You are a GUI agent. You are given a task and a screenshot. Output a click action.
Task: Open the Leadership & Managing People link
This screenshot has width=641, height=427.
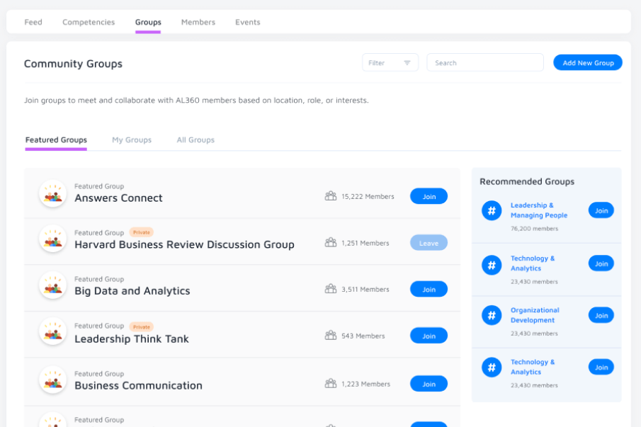coord(539,210)
